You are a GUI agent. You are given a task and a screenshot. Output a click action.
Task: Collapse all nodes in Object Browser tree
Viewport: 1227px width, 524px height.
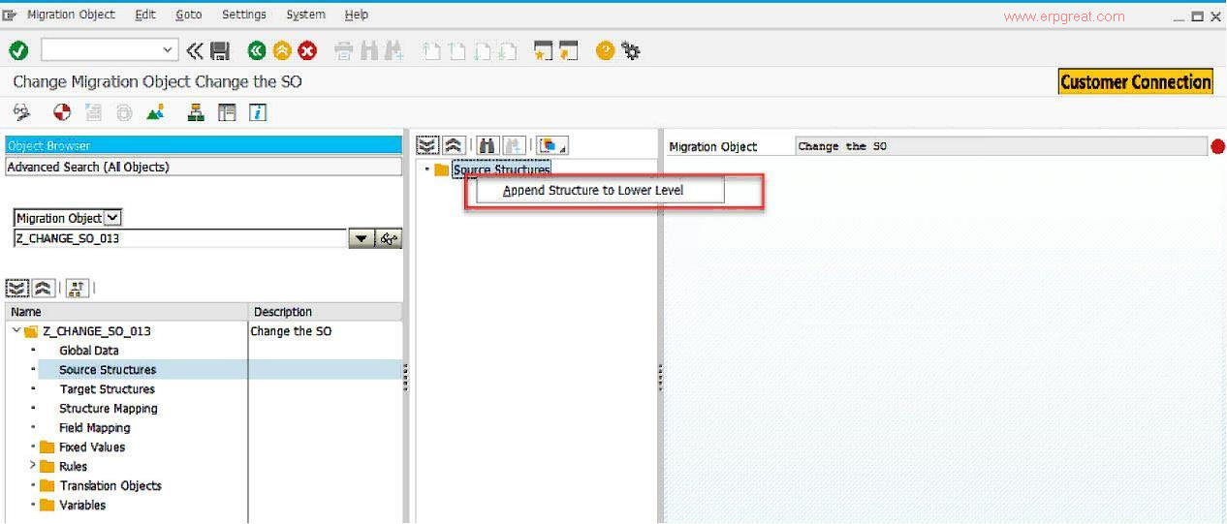[x=43, y=288]
